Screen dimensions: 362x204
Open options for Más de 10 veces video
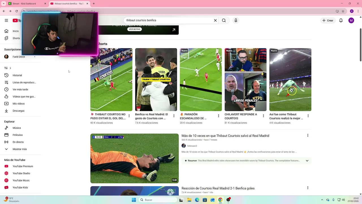[308, 135]
